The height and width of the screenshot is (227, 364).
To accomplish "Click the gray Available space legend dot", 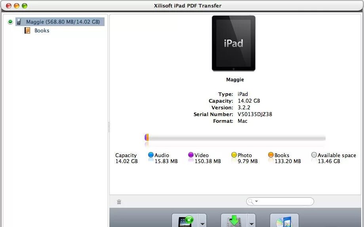I will 314,155.
